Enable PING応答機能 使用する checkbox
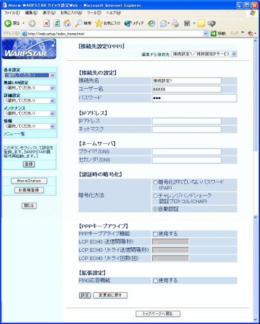This screenshot has width=260, height=324. point(155,281)
